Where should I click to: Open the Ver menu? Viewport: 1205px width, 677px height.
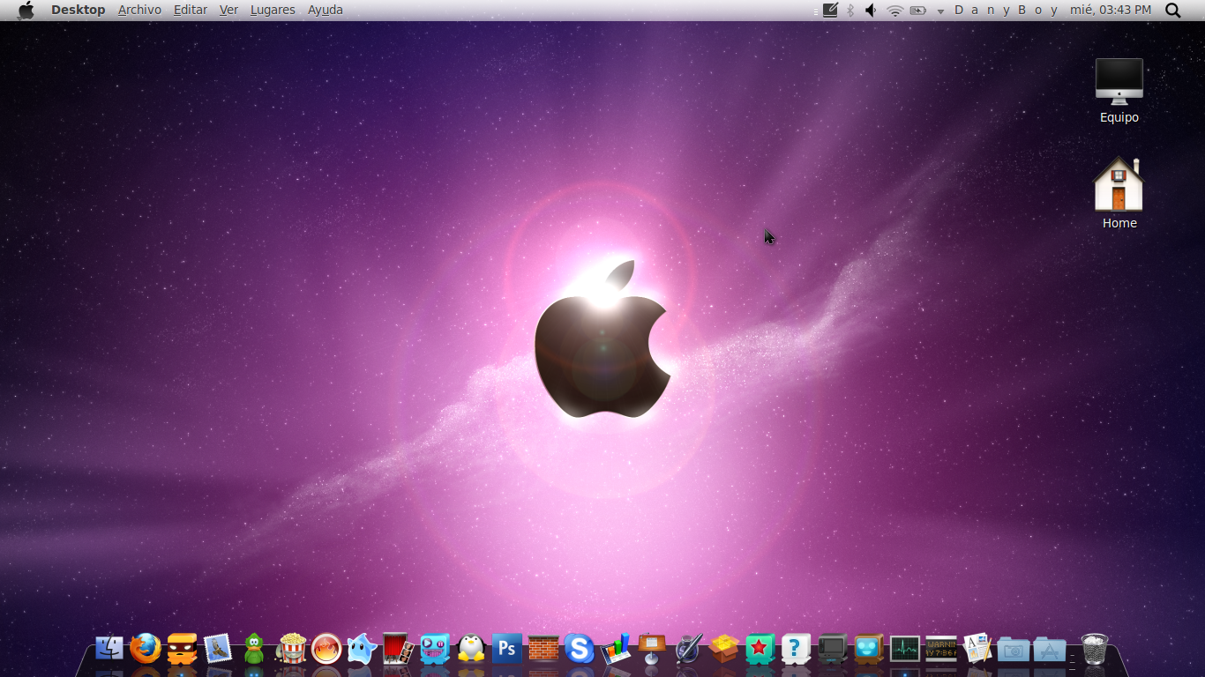click(x=228, y=10)
